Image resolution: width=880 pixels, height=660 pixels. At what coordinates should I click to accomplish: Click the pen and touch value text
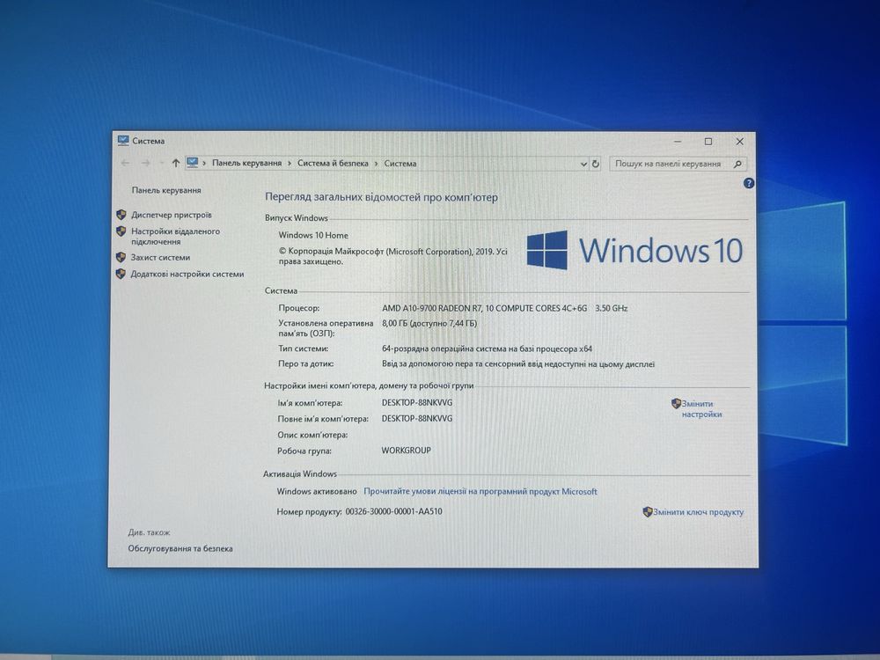point(518,364)
